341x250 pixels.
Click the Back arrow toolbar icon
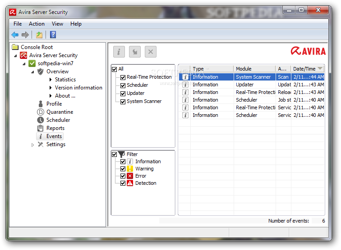point(15,35)
